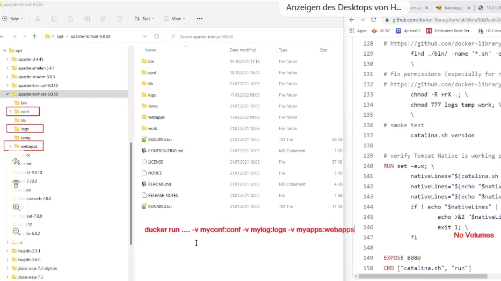
Task: Select the conf folder in file list
Action: [152, 72]
